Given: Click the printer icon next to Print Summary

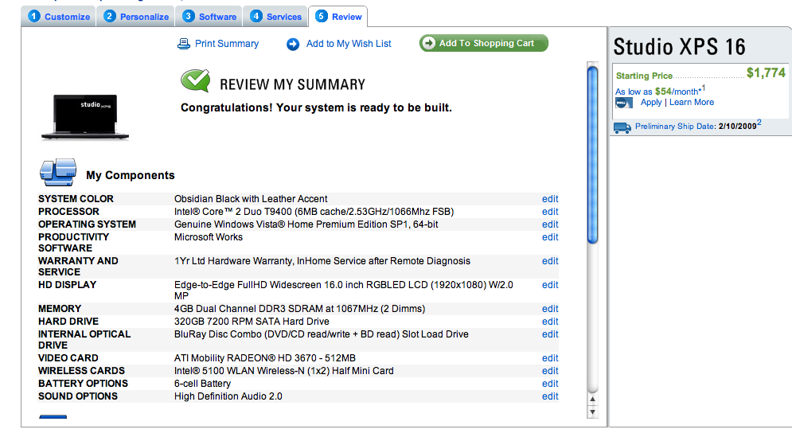Looking at the screenshot, I should click(183, 44).
